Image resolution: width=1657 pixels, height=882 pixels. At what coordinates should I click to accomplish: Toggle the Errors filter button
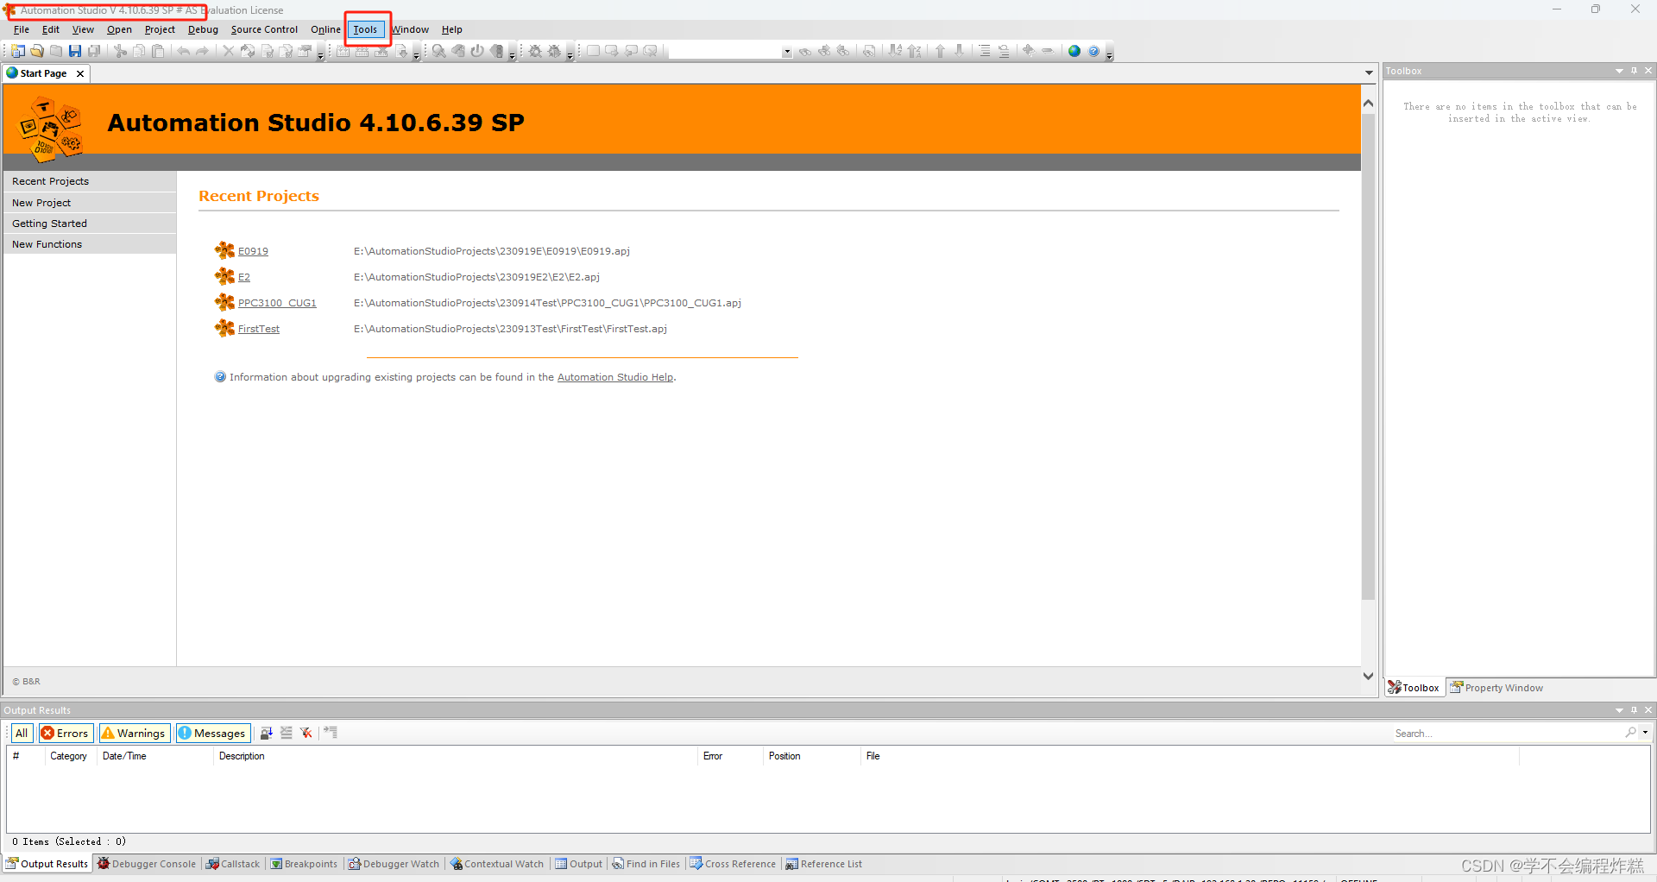tap(66, 733)
